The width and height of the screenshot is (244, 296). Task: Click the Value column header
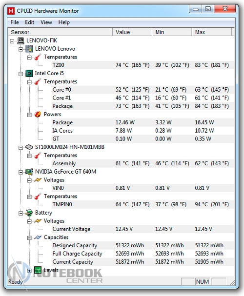[x=132, y=32]
